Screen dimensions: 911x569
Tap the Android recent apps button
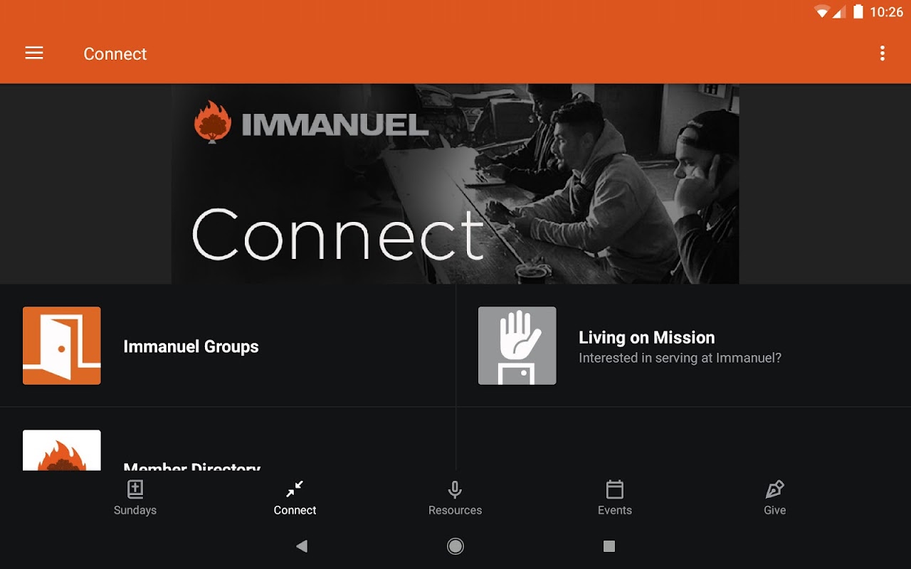[x=609, y=546]
